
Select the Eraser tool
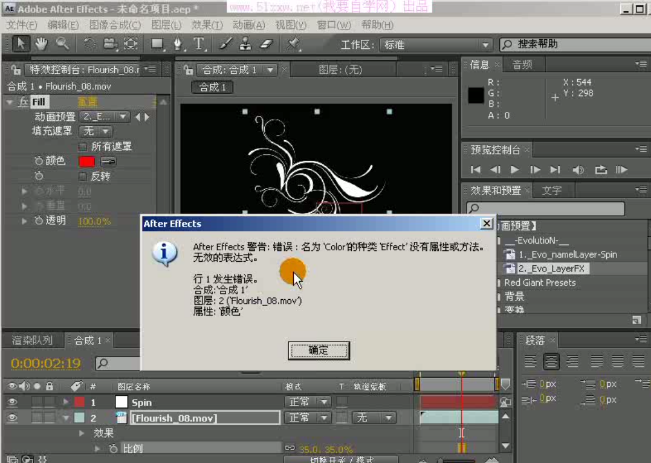tap(266, 44)
